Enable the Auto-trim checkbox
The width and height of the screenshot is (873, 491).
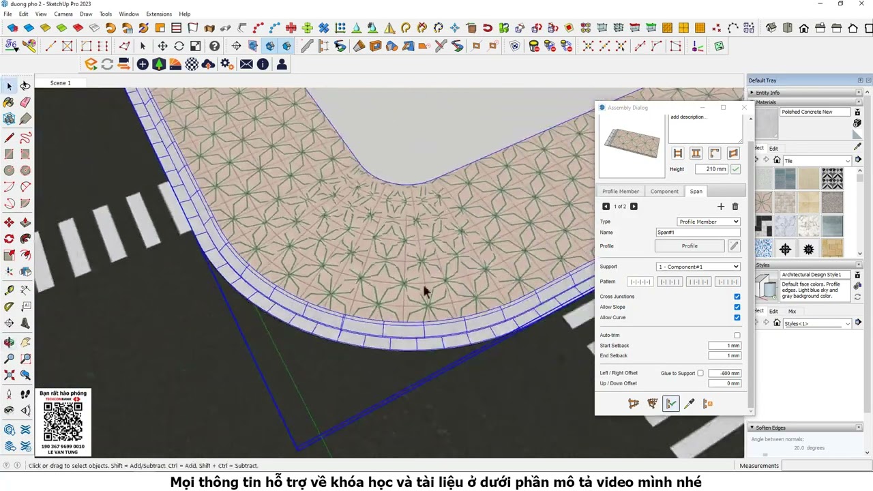(737, 336)
